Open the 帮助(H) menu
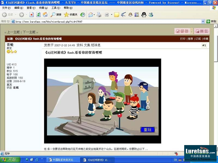 (x=68, y=8)
